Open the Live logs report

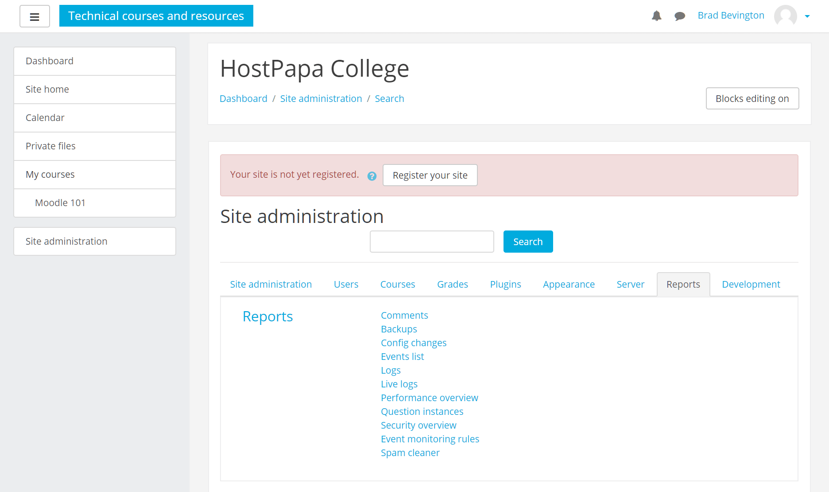pos(399,384)
